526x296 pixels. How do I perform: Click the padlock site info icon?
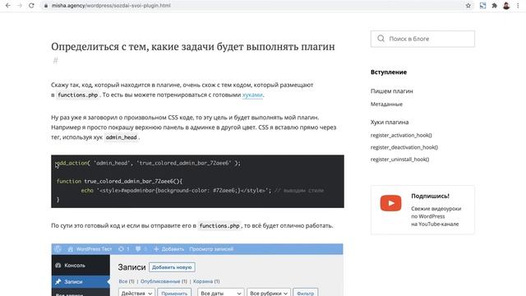point(46,6)
